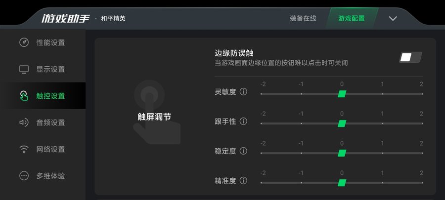Viewport: 445px width, 200px height.
Task: Click the performance settings gauge icon
Action: click(24, 42)
